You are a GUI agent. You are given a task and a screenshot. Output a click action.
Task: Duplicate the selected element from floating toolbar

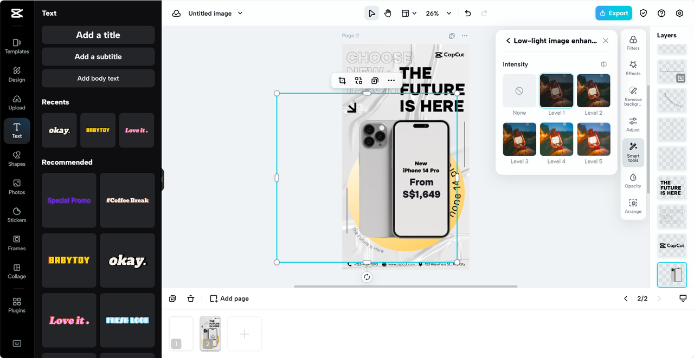(x=375, y=81)
